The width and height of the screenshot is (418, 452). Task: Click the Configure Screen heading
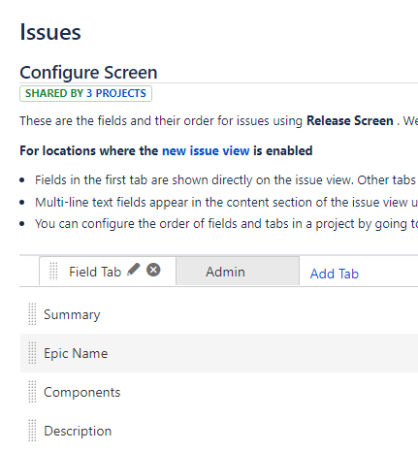pyautogui.click(x=88, y=73)
